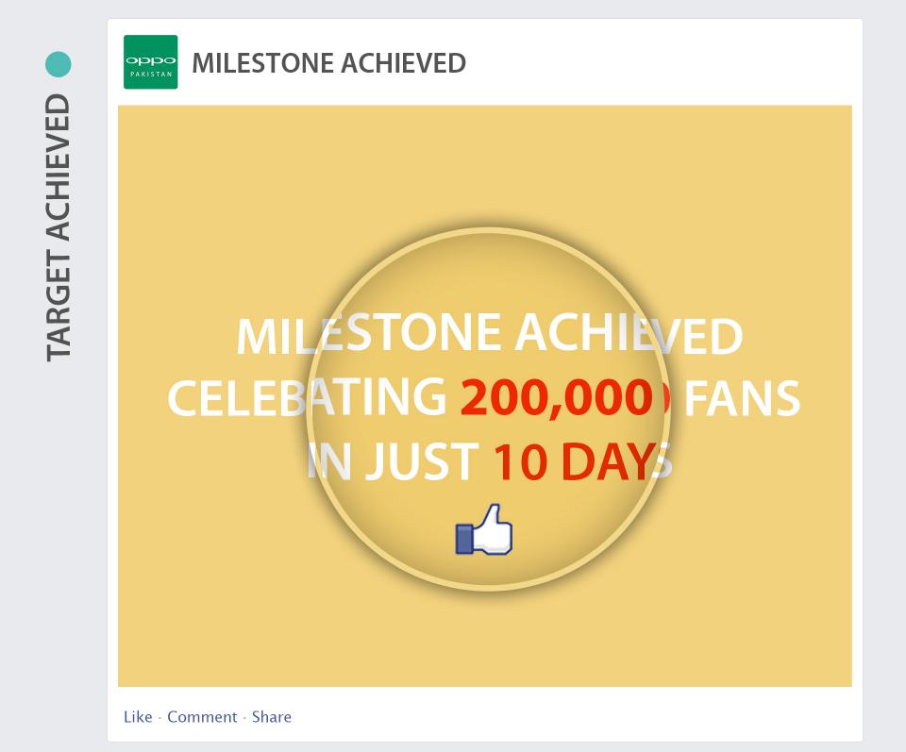Click the dot separator between Like and Comment
Image resolution: width=906 pixels, height=752 pixels.
(159, 718)
